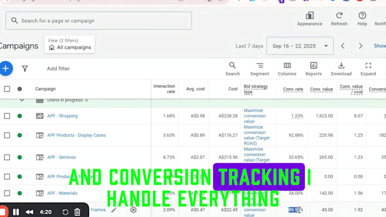The width and height of the screenshot is (386, 217).
Task: Open the Segment options
Action: [x=259, y=69]
